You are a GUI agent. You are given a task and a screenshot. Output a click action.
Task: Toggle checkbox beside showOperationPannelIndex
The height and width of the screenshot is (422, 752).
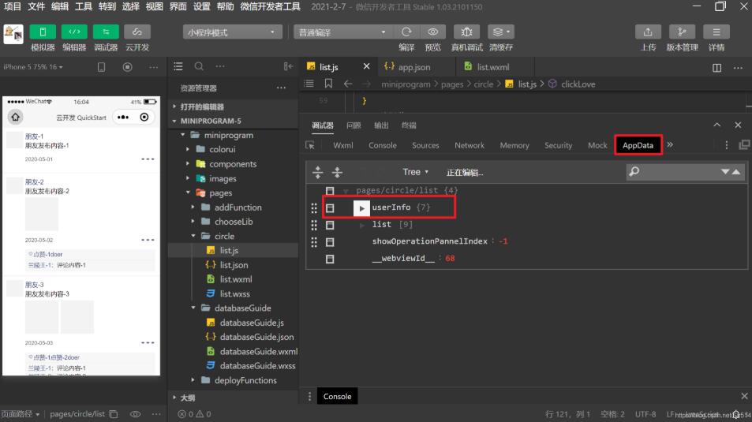click(330, 242)
